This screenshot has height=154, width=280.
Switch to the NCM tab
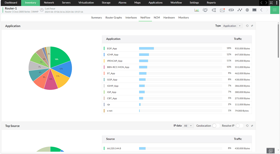(157, 18)
